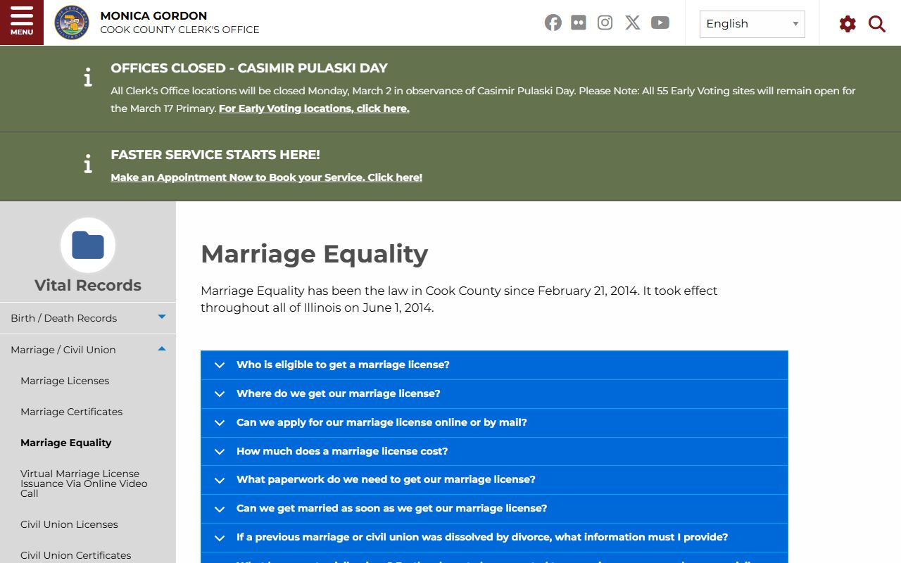The height and width of the screenshot is (563, 901).
Task: Collapse the Marriage / Civil Union arrow
Action: coord(162,348)
